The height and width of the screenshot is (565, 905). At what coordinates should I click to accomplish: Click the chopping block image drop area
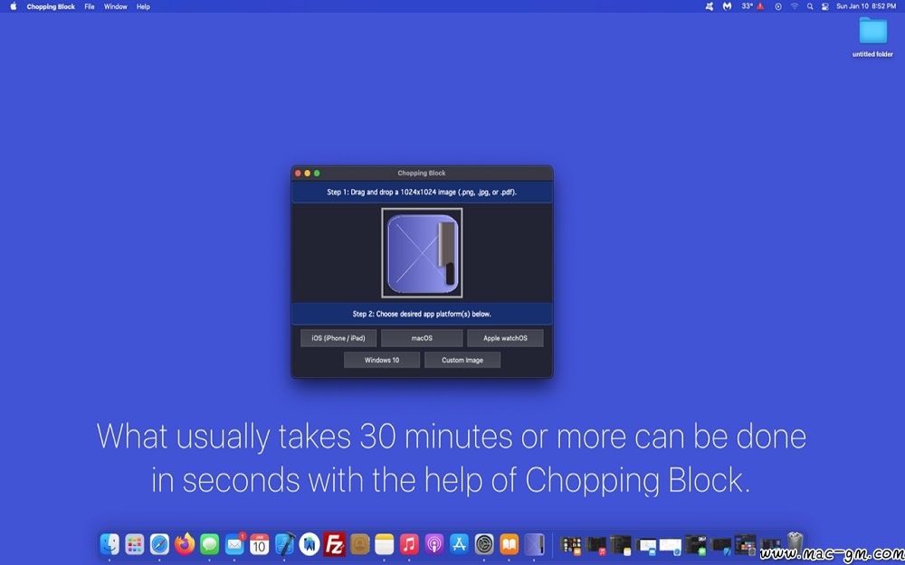click(x=422, y=253)
